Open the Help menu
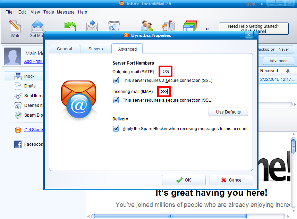 coord(82,12)
